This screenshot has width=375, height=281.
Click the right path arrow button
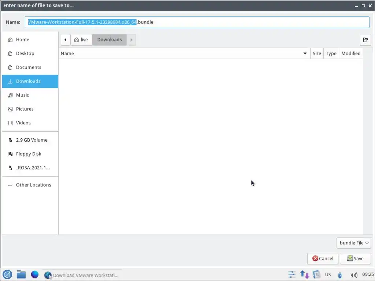pos(131,40)
